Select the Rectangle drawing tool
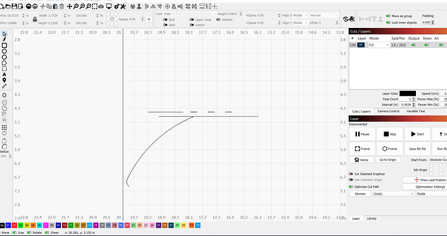447x236 pixels. pyautogui.click(x=5, y=45)
